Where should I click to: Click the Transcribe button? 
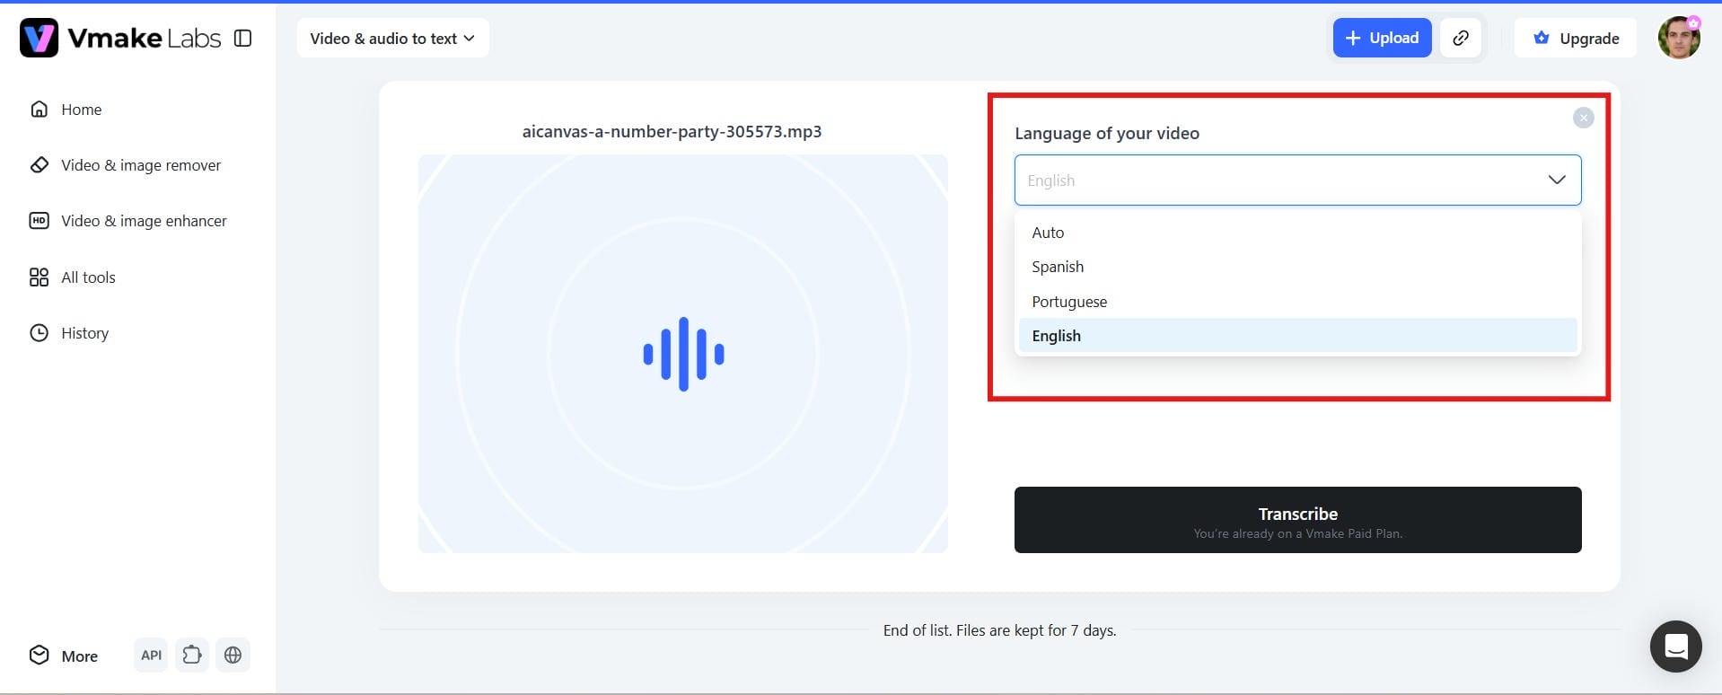click(x=1297, y=520)
